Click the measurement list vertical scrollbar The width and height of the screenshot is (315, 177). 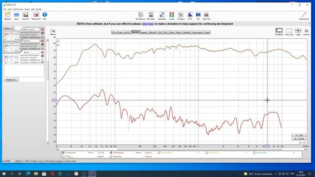47,91
